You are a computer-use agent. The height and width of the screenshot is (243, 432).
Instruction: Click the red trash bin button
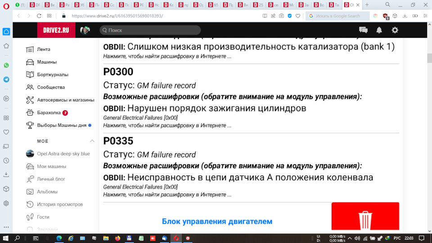365,220
